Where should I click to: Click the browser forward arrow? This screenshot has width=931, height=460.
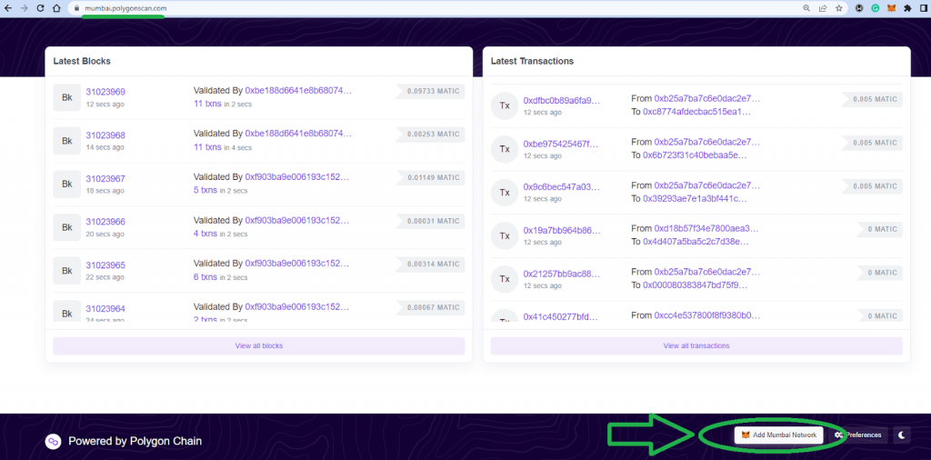click(x=24, y=8)
